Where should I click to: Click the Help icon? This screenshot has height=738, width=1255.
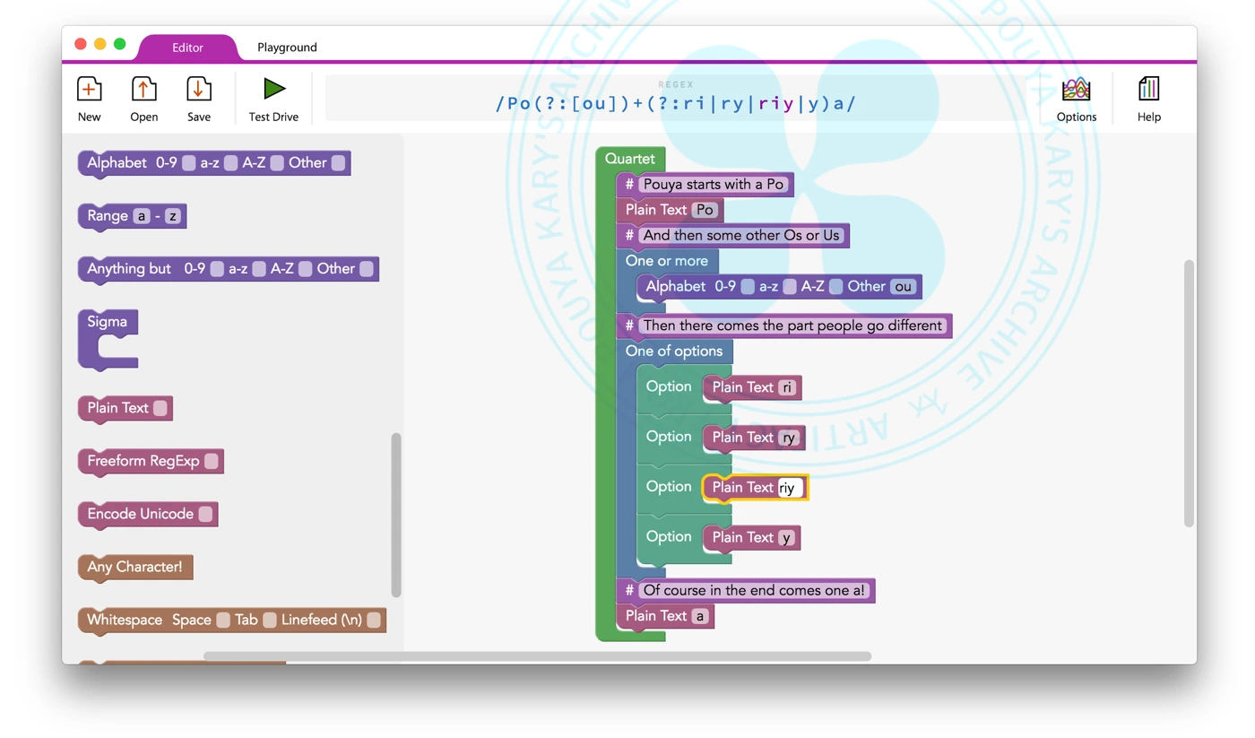point(1148,90)
